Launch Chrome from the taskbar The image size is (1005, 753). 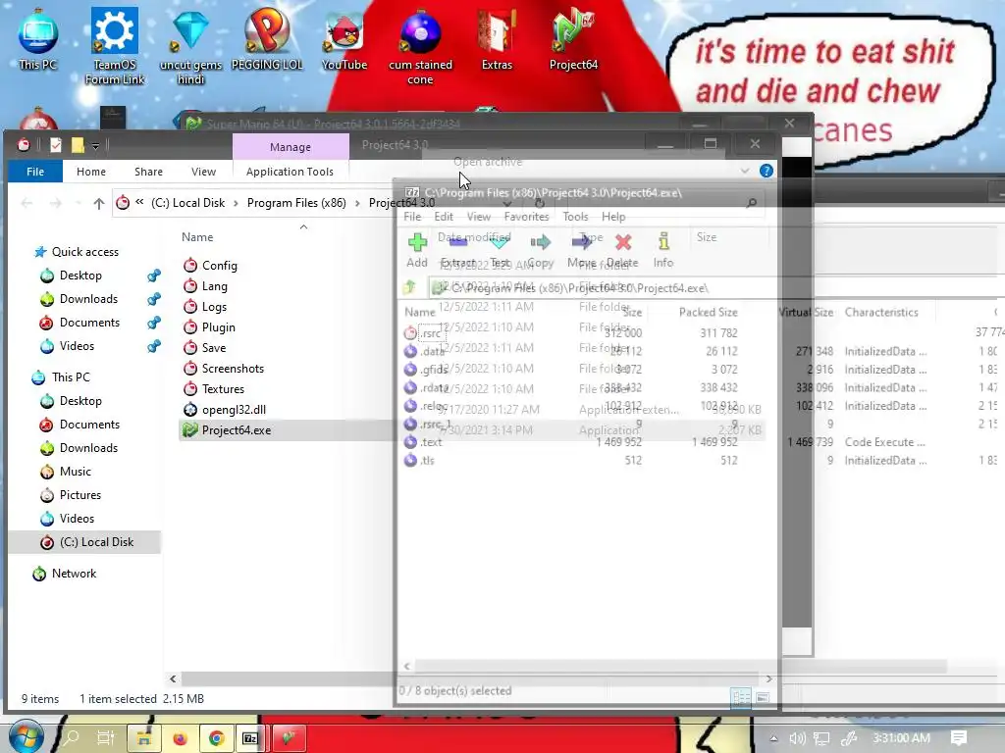[x=216, y=738]
